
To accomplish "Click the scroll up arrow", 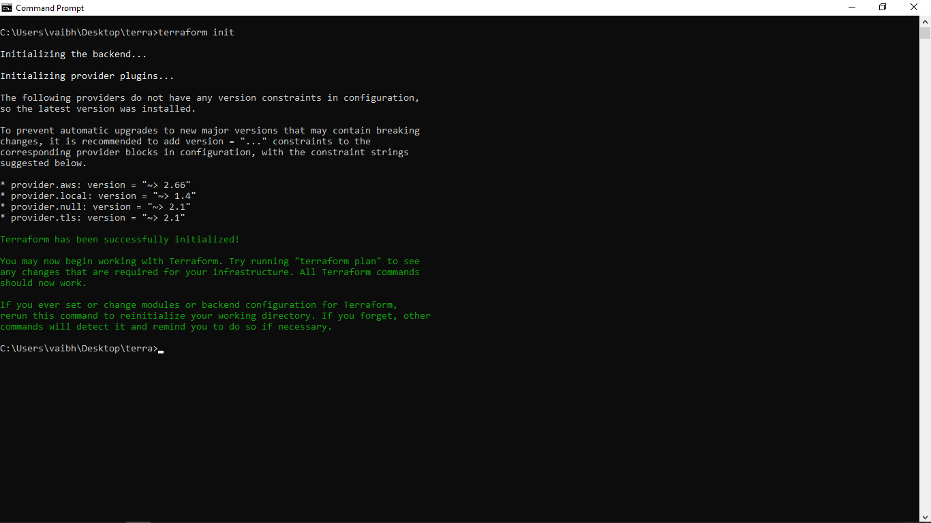I will pyautogui.click(x=926, y=21).
